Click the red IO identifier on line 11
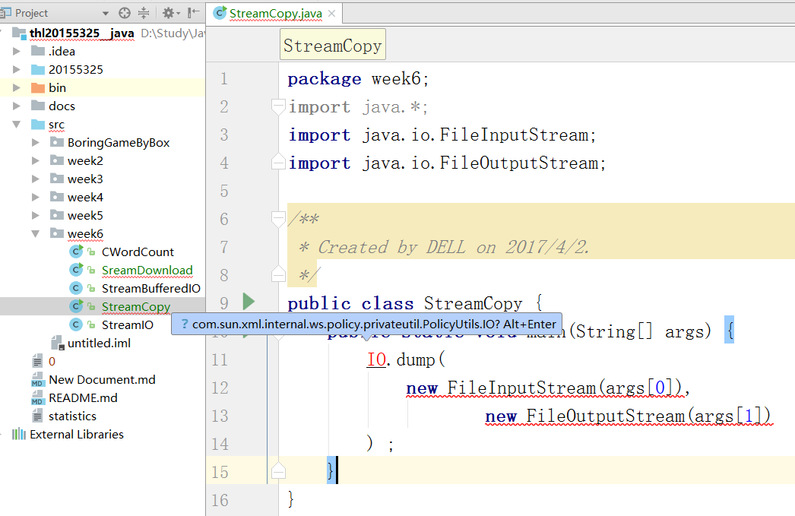The width and height of the screenshot is (795, 516). pyautogui.click(x=376, y=359)
